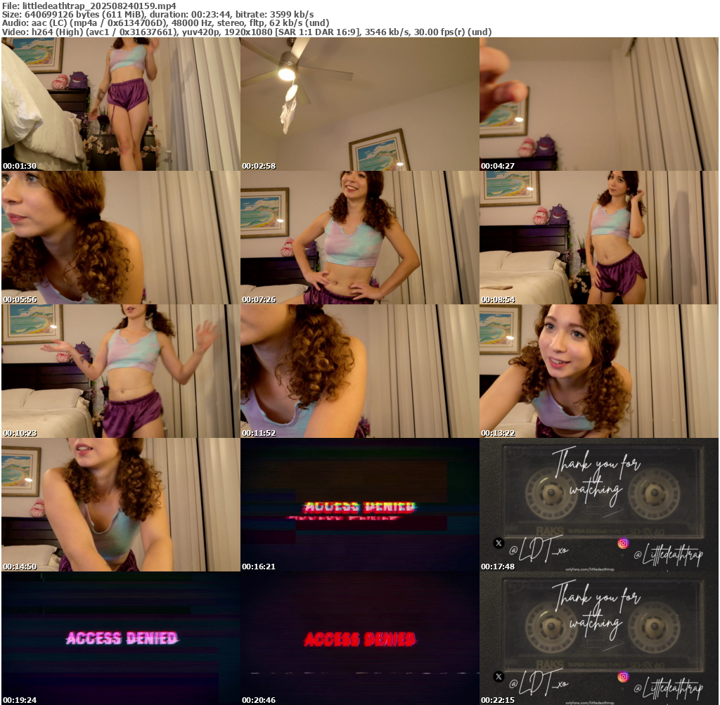The height and width of the screenshot is (705, 720).
Task: Click the 00:07:26 timestamp label
Action: 259,299
